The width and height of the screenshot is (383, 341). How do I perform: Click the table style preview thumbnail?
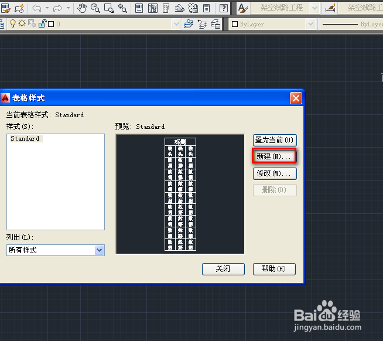[180, 194]
